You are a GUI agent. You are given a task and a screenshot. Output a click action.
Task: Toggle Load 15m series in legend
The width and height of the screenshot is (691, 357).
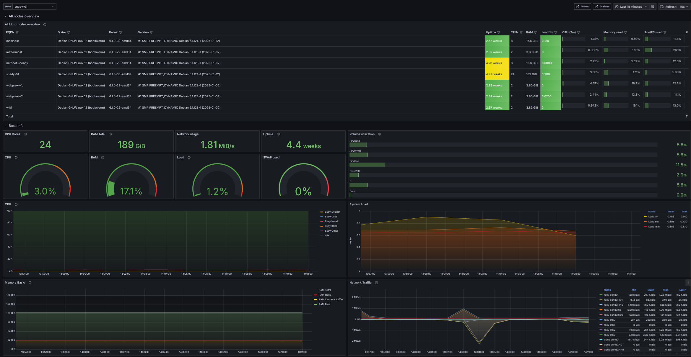653,227
